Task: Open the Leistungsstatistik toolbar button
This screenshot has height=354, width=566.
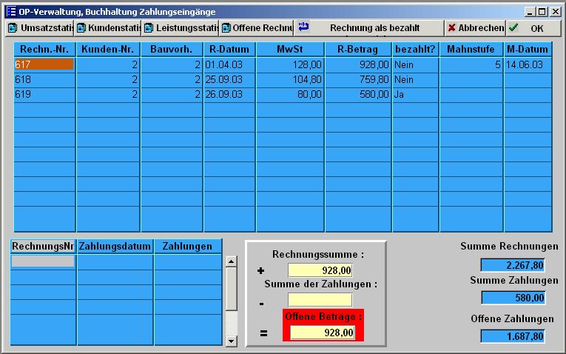Action: 180,28
